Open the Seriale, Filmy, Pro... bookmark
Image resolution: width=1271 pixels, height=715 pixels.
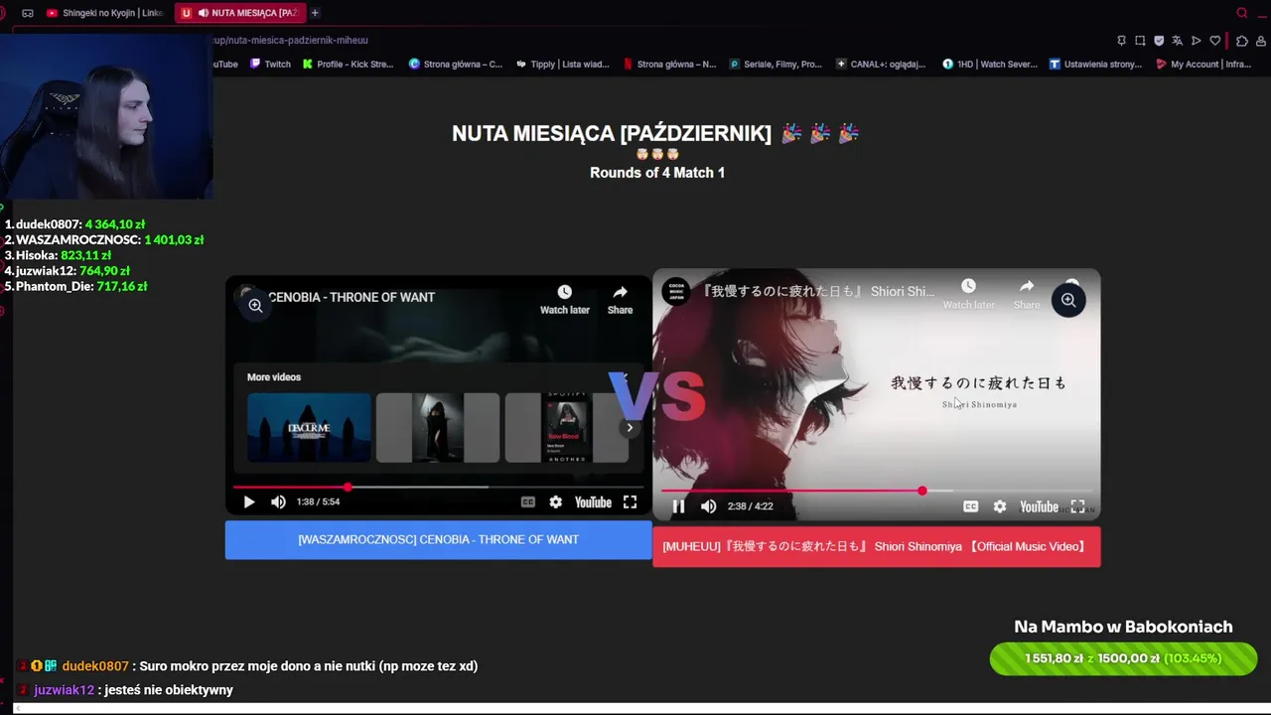(x=776, y=64)
